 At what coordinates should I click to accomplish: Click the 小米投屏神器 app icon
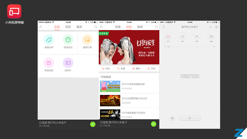click(x=14, y=11)
